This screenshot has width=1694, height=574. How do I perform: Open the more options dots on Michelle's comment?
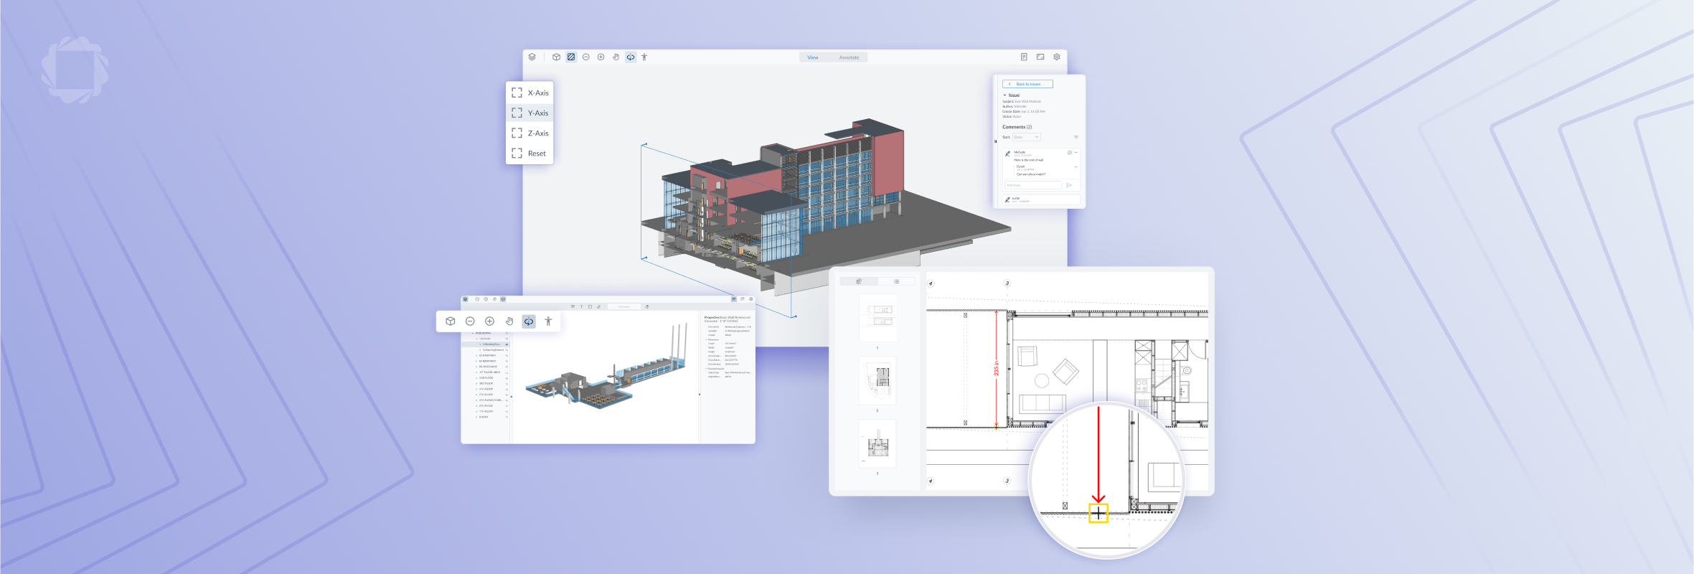click(1076, 152)
